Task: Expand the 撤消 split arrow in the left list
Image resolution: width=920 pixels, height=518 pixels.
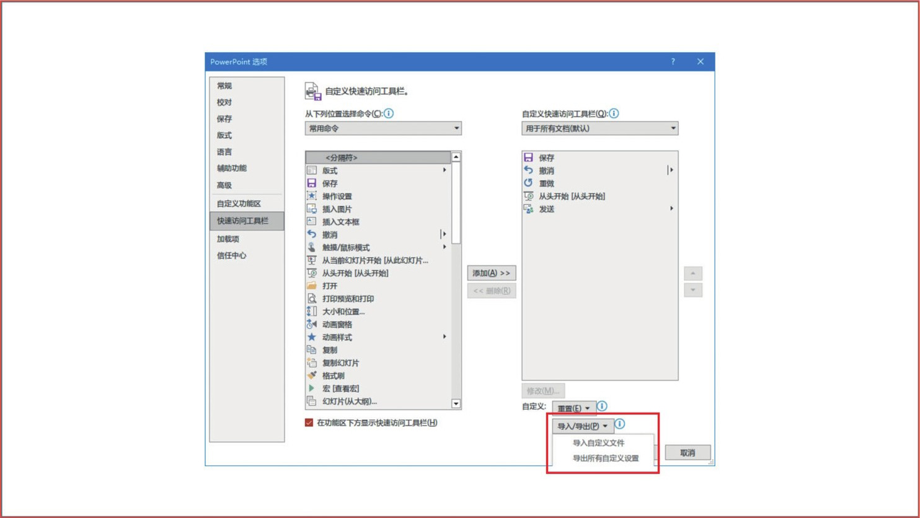Action: tap(444, 234)
